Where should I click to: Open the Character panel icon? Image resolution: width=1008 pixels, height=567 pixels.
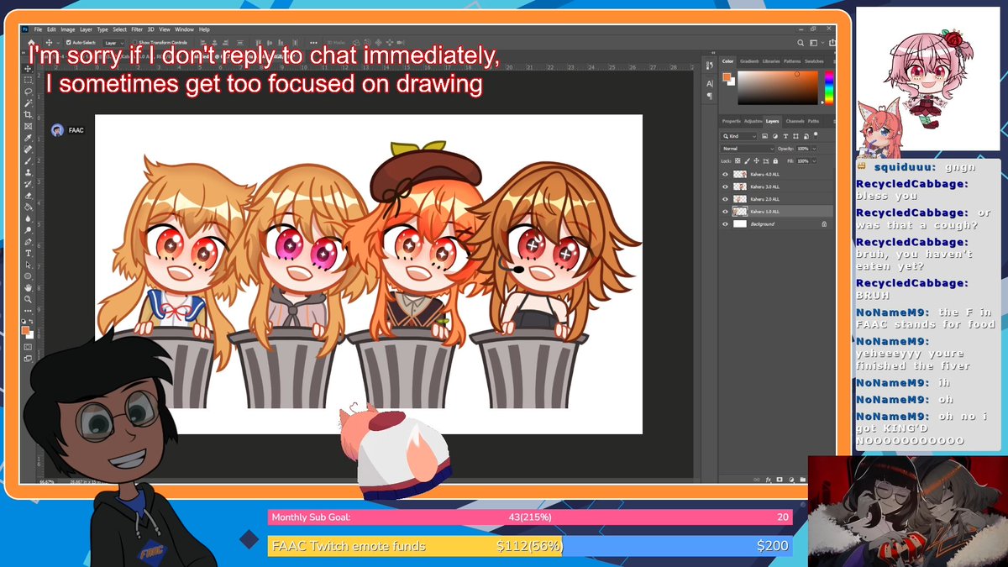[710, 83]
